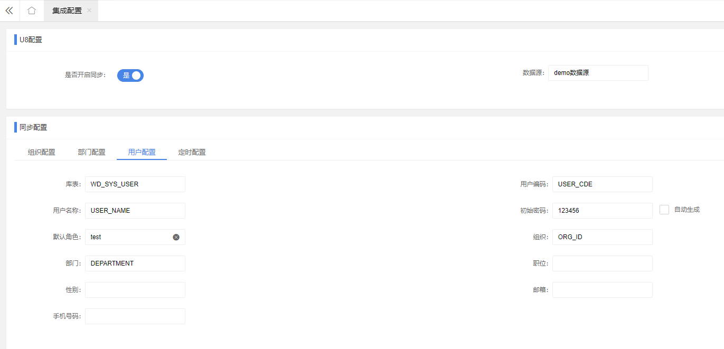Collapse sidebar with double-chevron icon
Screen dimensions: 724x349
tap(9, 11)
